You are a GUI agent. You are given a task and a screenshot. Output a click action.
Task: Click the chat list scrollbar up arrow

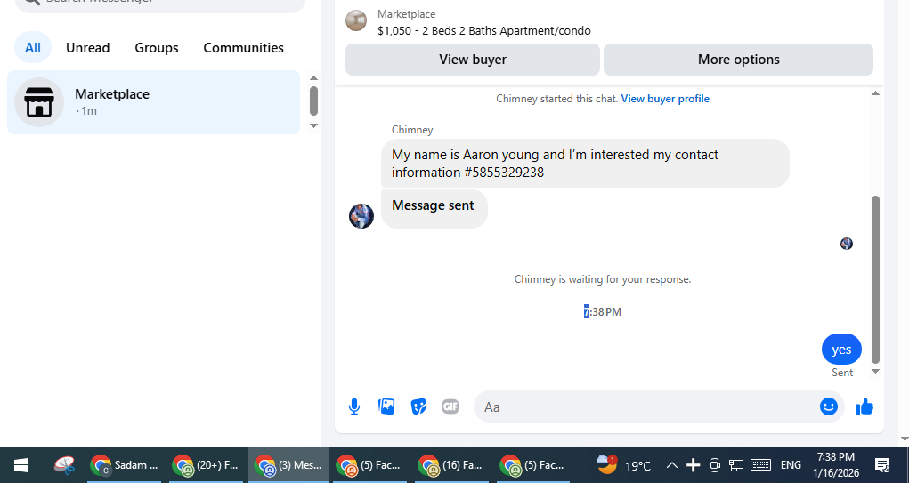pos(313,78)
